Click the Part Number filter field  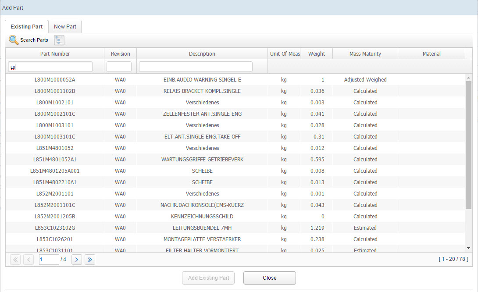(x=50, y=67)
